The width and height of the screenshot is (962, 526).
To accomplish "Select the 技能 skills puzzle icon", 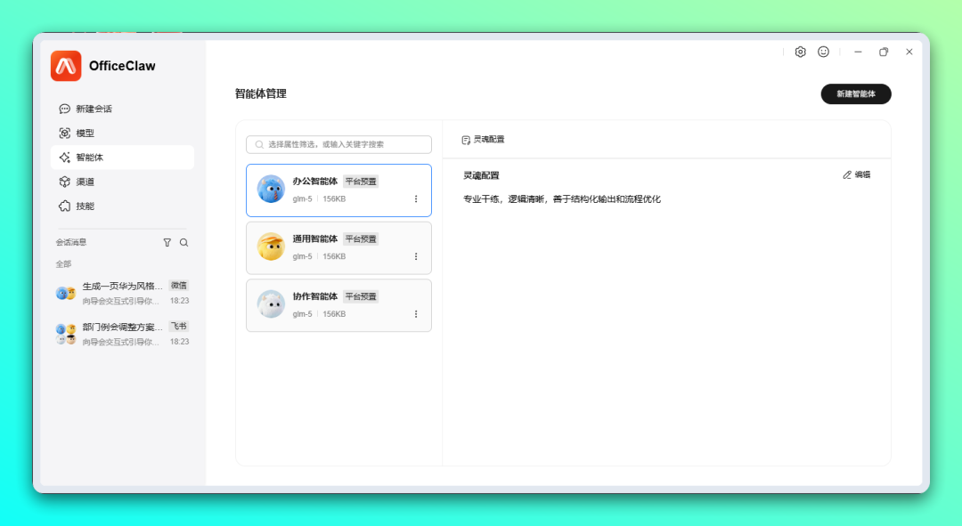I will 63,206.
